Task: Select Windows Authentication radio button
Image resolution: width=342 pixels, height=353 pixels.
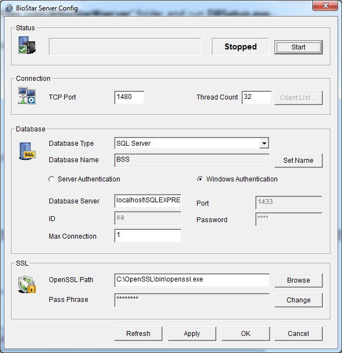Action: (201, 179)
